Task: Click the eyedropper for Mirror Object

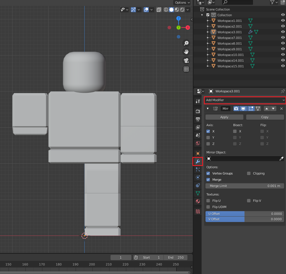Action: tap(281, 159)
